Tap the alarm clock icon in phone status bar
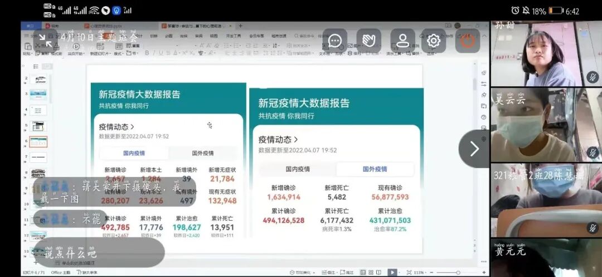The width and height of the screenshot is (602, 277). click(515, 11)
